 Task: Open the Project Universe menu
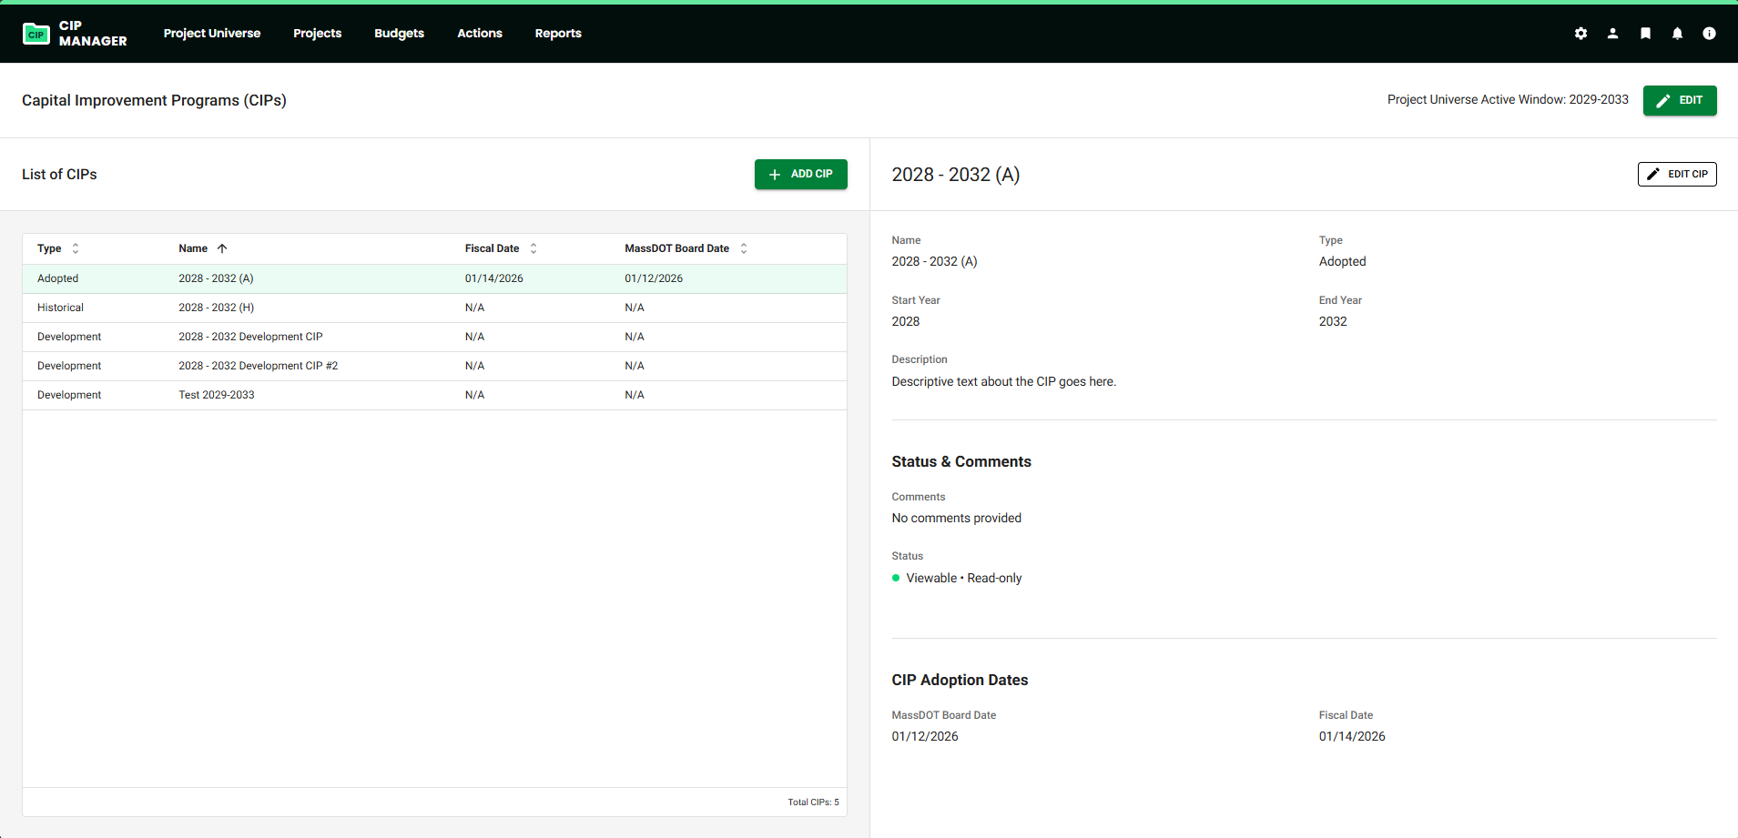pos(212,33)
